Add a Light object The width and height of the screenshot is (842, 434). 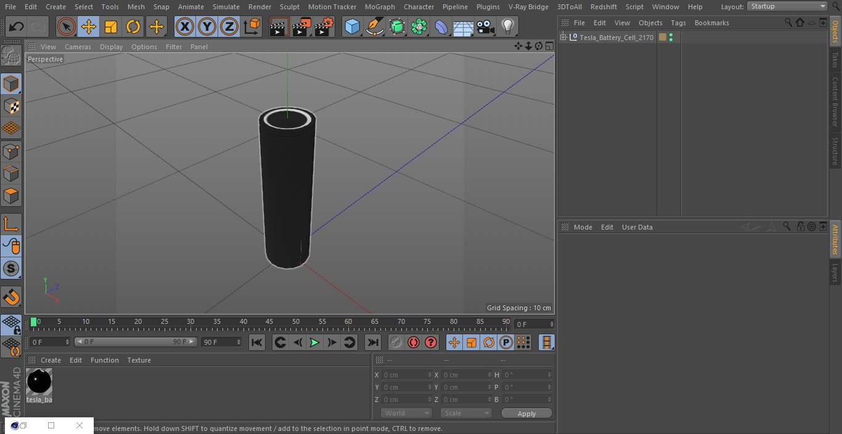click(507, 26)
